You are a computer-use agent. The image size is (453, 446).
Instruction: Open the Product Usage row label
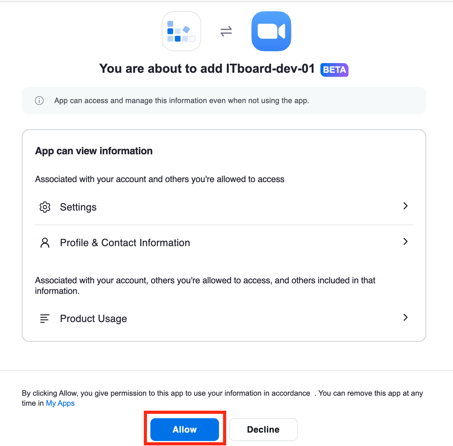point(93,319)
